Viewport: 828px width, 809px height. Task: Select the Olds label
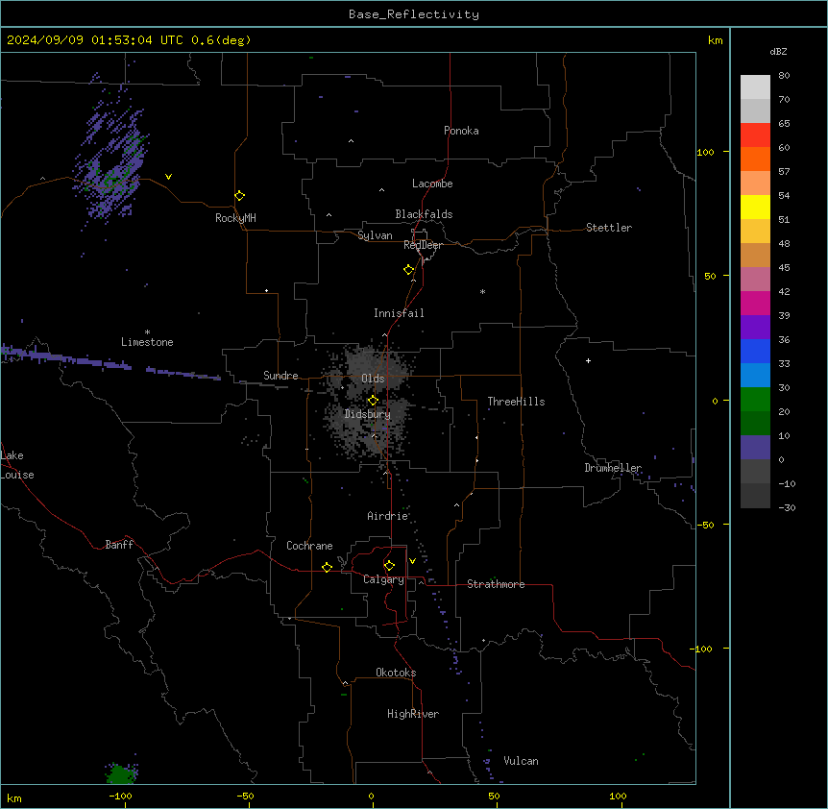tap(373, 379)
